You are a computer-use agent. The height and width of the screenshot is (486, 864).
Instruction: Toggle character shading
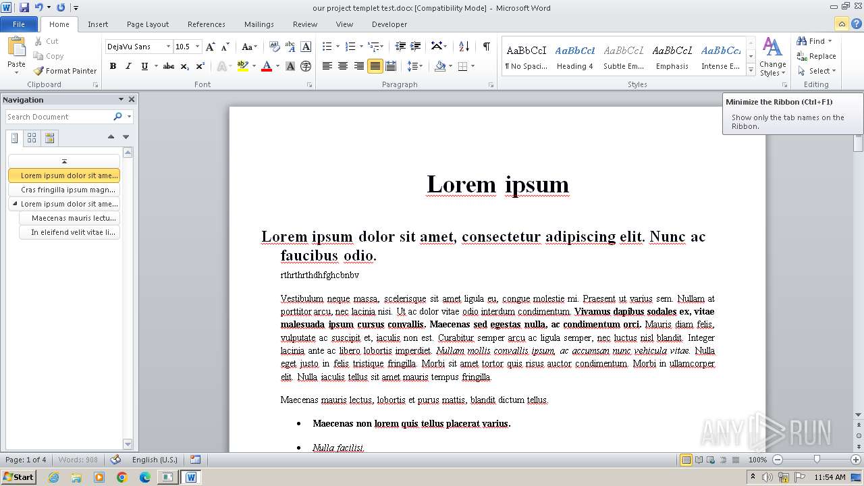290,66
